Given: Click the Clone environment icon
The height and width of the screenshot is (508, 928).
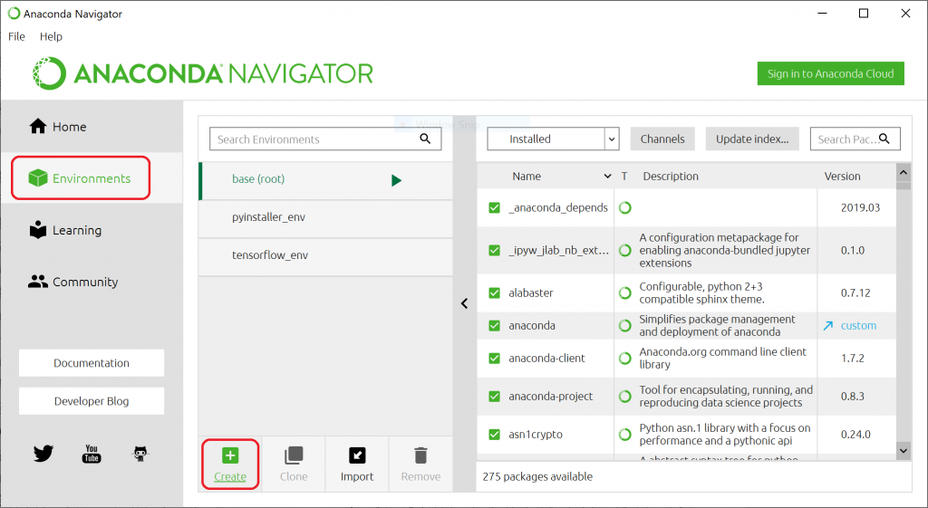Looking at the screenshot, I should [294, 455].
